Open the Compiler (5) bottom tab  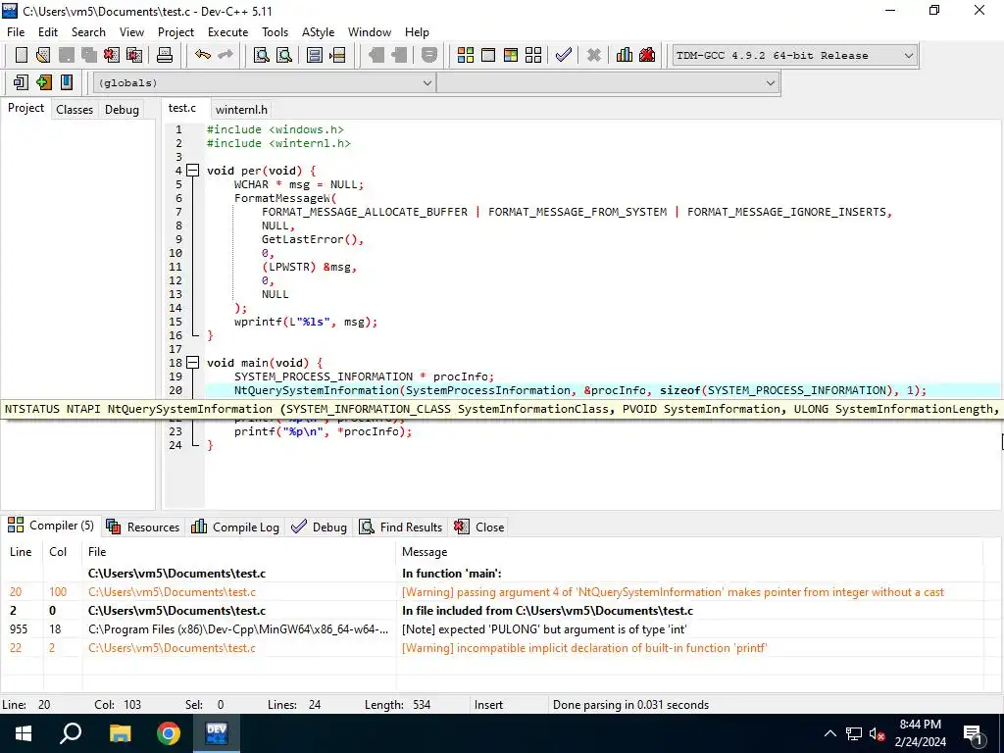[51, 526]
